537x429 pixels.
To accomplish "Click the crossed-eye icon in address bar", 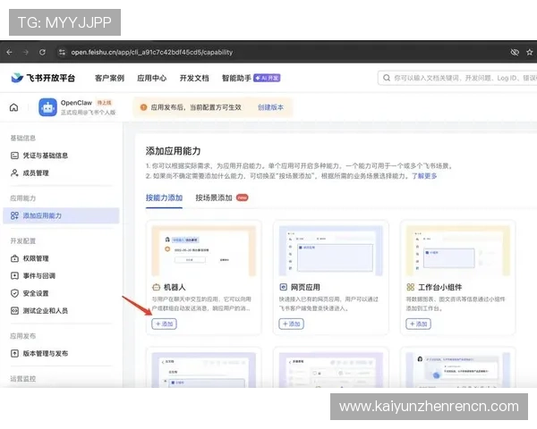I will tap(515, 52).
